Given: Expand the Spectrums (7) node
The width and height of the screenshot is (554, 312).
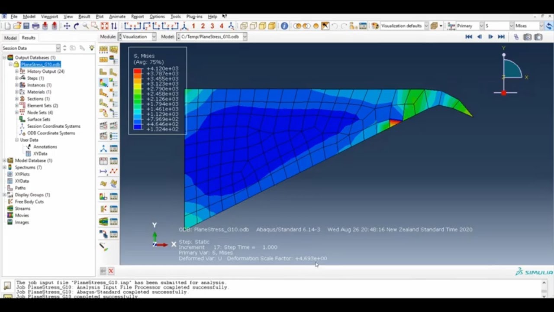Looking at the screenshot, I should (5, 167).
